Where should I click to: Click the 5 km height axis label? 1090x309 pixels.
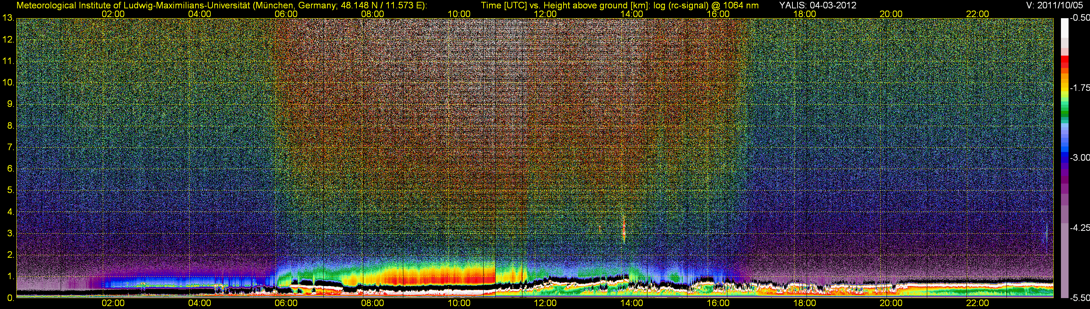(10, 190)
